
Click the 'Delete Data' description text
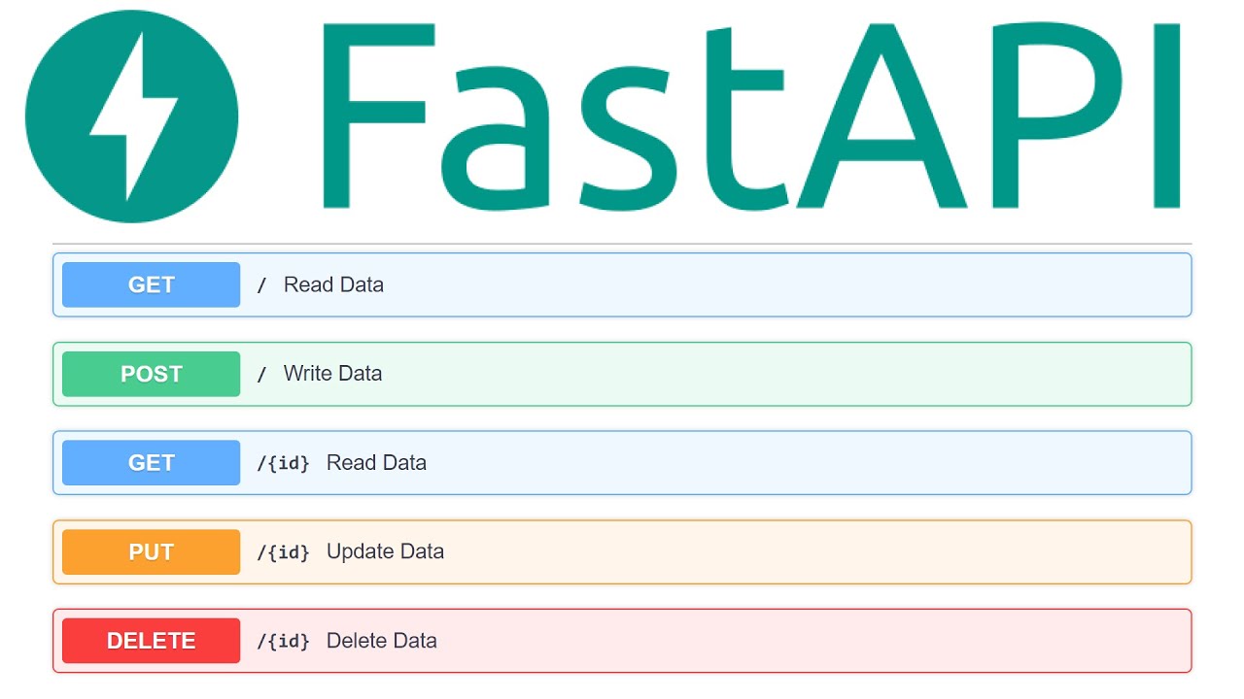(x=382, y=641)
